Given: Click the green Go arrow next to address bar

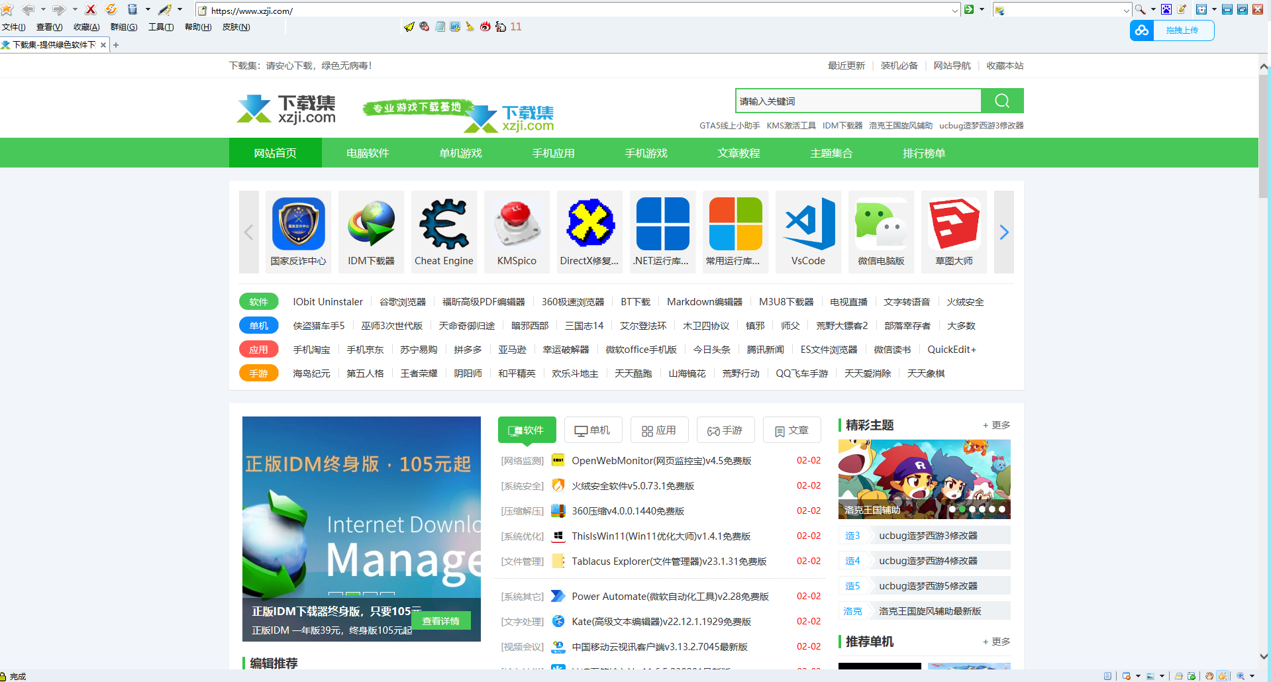Looking at the screenshot, I should 969,9.
